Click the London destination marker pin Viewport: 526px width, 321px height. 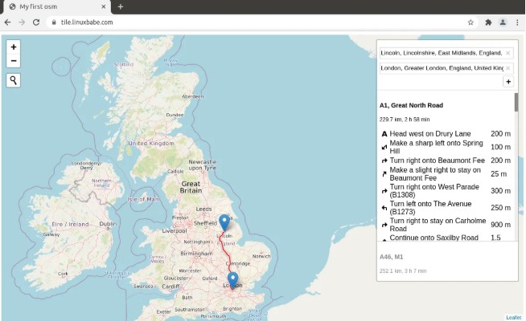click(x=232, y=279)
